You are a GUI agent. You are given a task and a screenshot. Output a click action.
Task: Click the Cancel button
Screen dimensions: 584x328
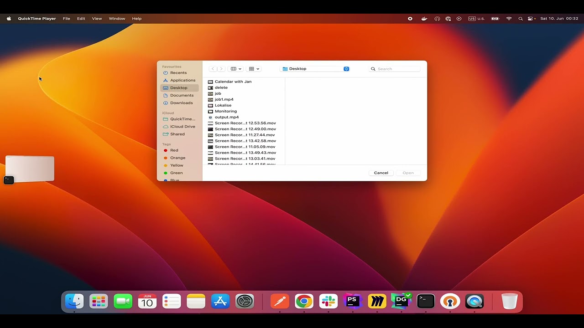tap(381, 173)
